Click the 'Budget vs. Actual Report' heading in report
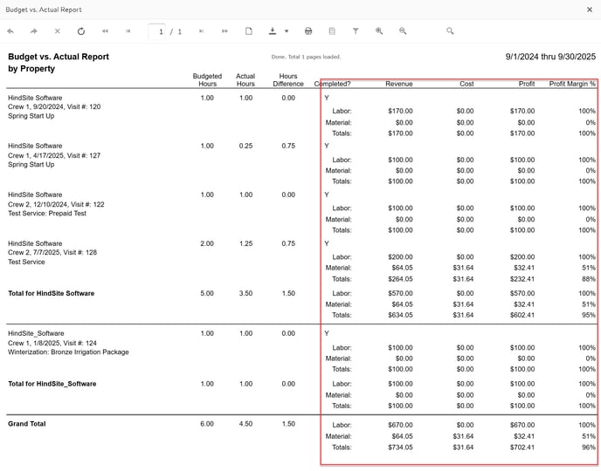601x471 pixels. [x=59, y=57]
